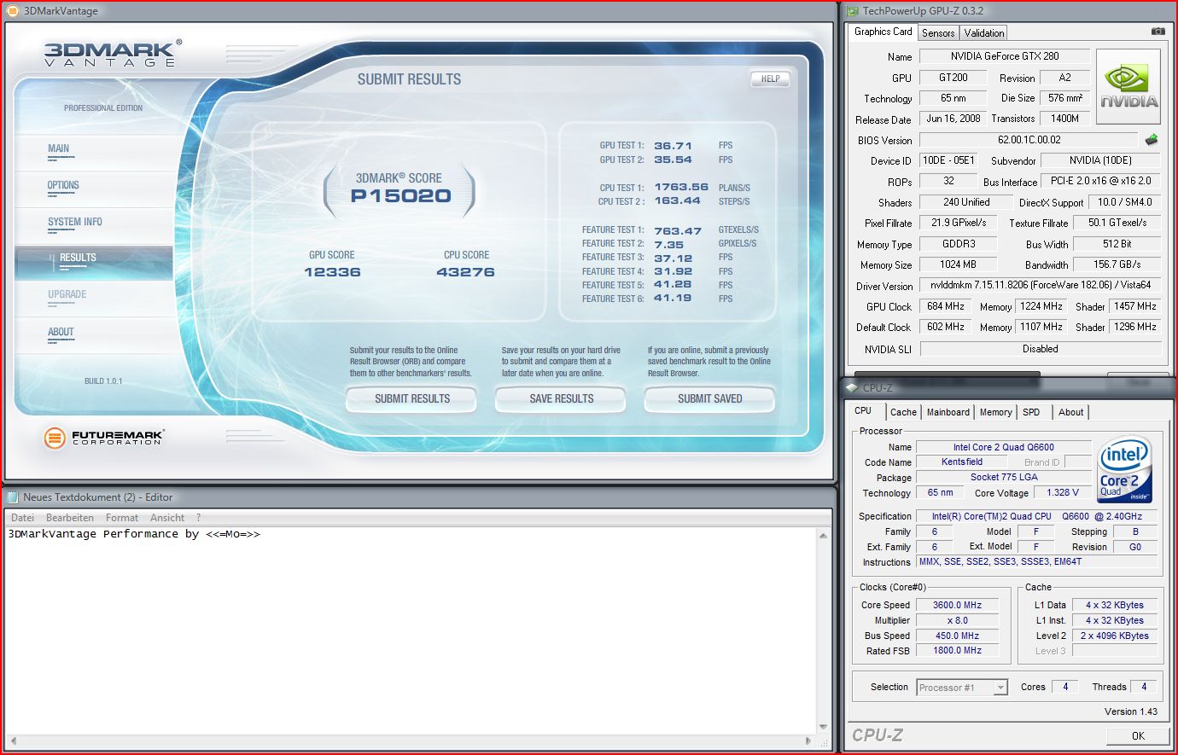Click the BIOS save chip icon in GPU-Z
The height and width of the screenshot is (755, 1178).
tap(1152, 140)
